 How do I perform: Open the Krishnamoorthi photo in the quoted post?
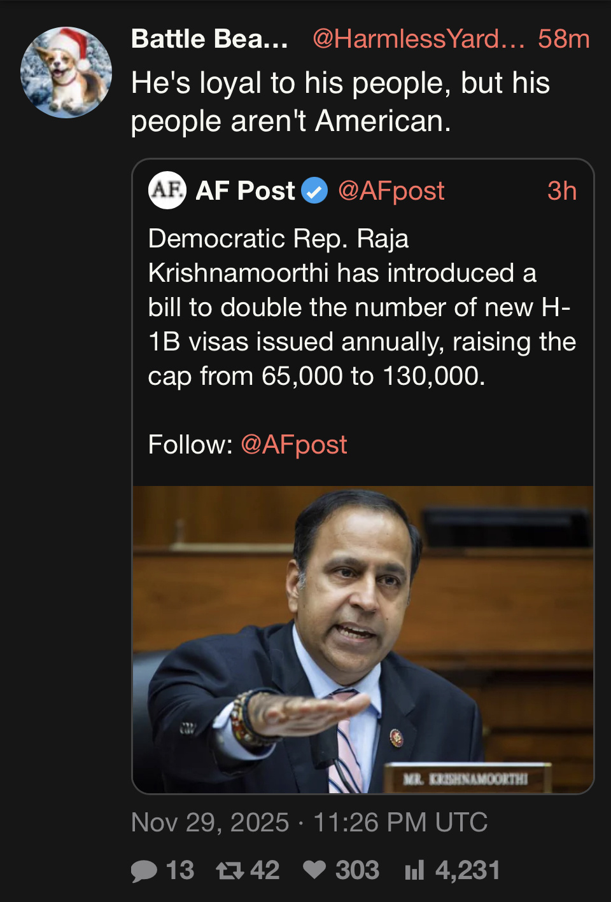pyautogui.click(x=363, y=639)
